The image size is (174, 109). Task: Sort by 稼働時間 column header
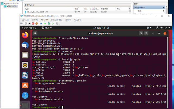(108, 9)
